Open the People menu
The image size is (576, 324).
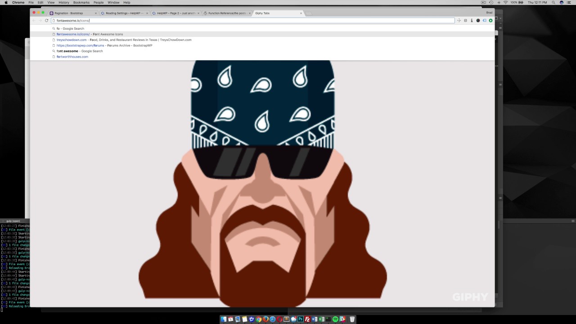(x=99, y=2)
